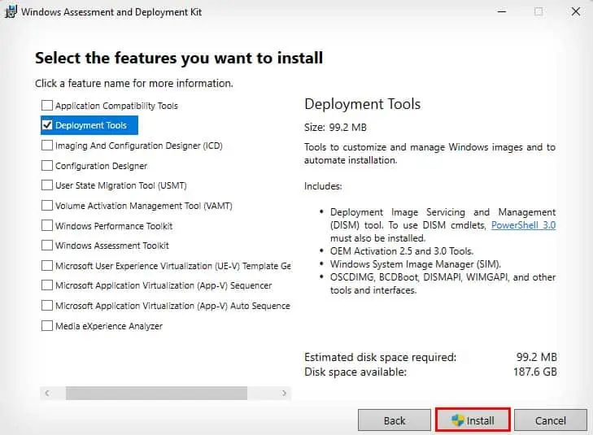Click 'Application Compatibility Tools' feature name

[x=116, y=106]
